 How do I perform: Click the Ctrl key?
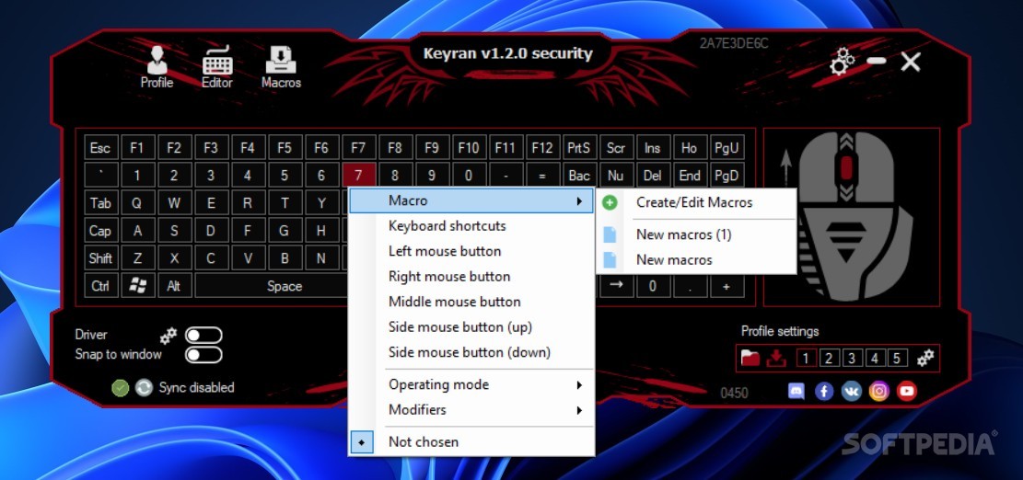pyautogui.click(x=100, y=286)
